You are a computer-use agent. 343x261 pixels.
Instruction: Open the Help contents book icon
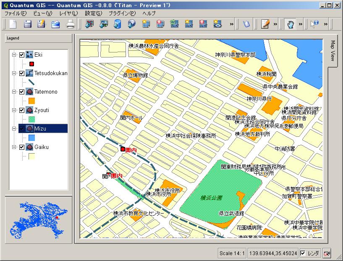point(246,24)
